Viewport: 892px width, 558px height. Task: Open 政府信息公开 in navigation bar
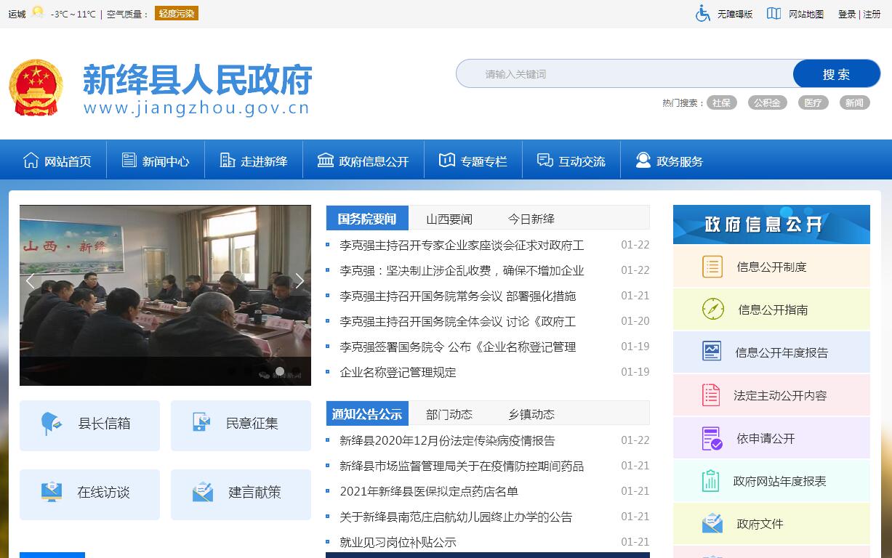pos(363,161)
